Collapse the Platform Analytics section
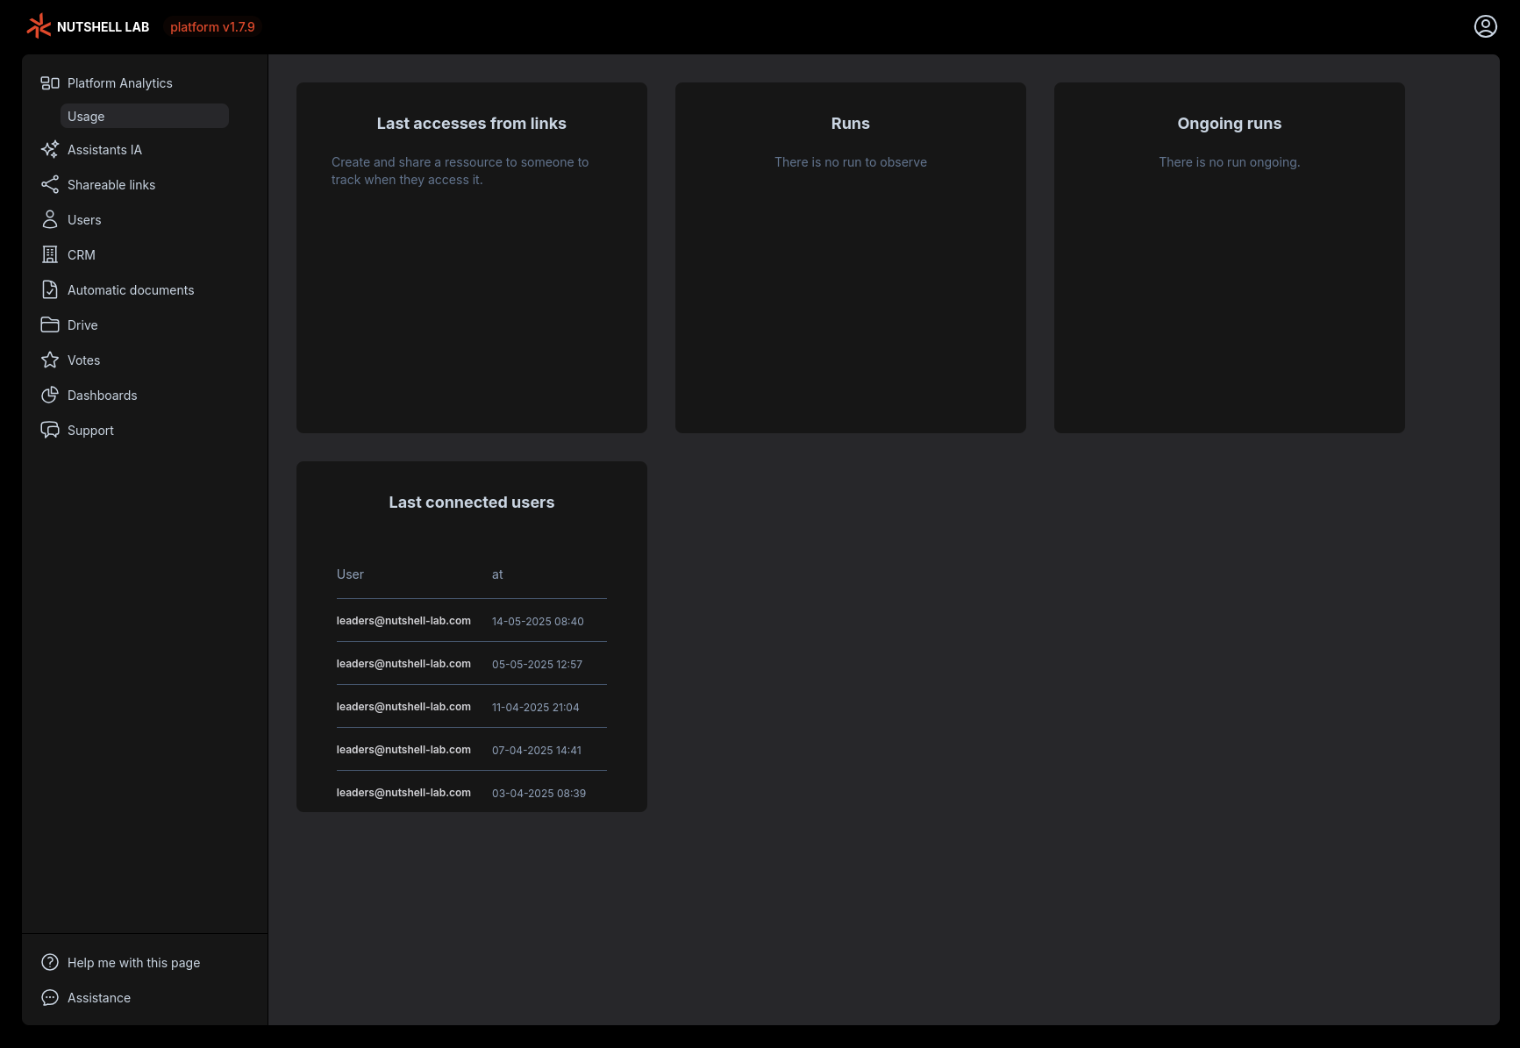The image size is (1520, 1048). pyautogui.click(x=119, y=83)
